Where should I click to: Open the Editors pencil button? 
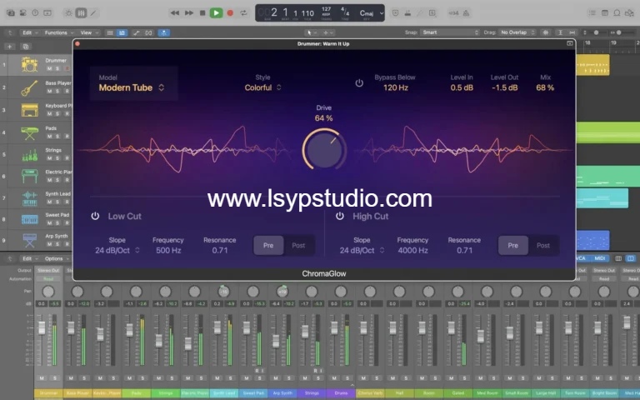click(93, 13)
